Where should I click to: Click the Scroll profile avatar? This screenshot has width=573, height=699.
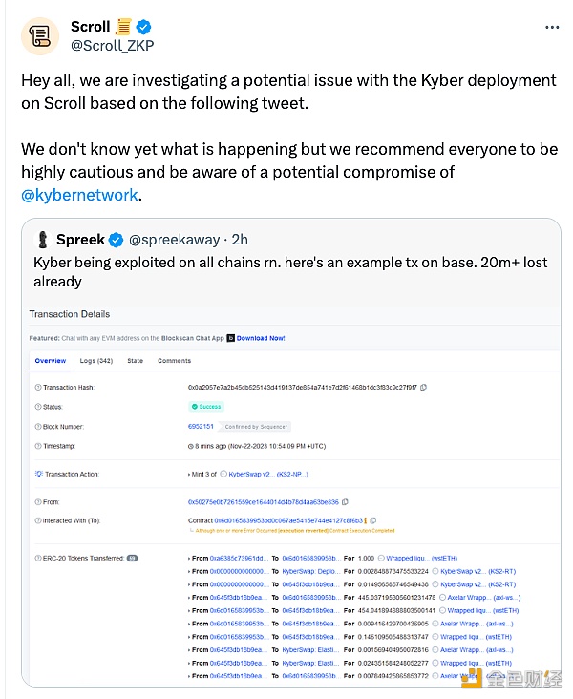coord(40,36)
